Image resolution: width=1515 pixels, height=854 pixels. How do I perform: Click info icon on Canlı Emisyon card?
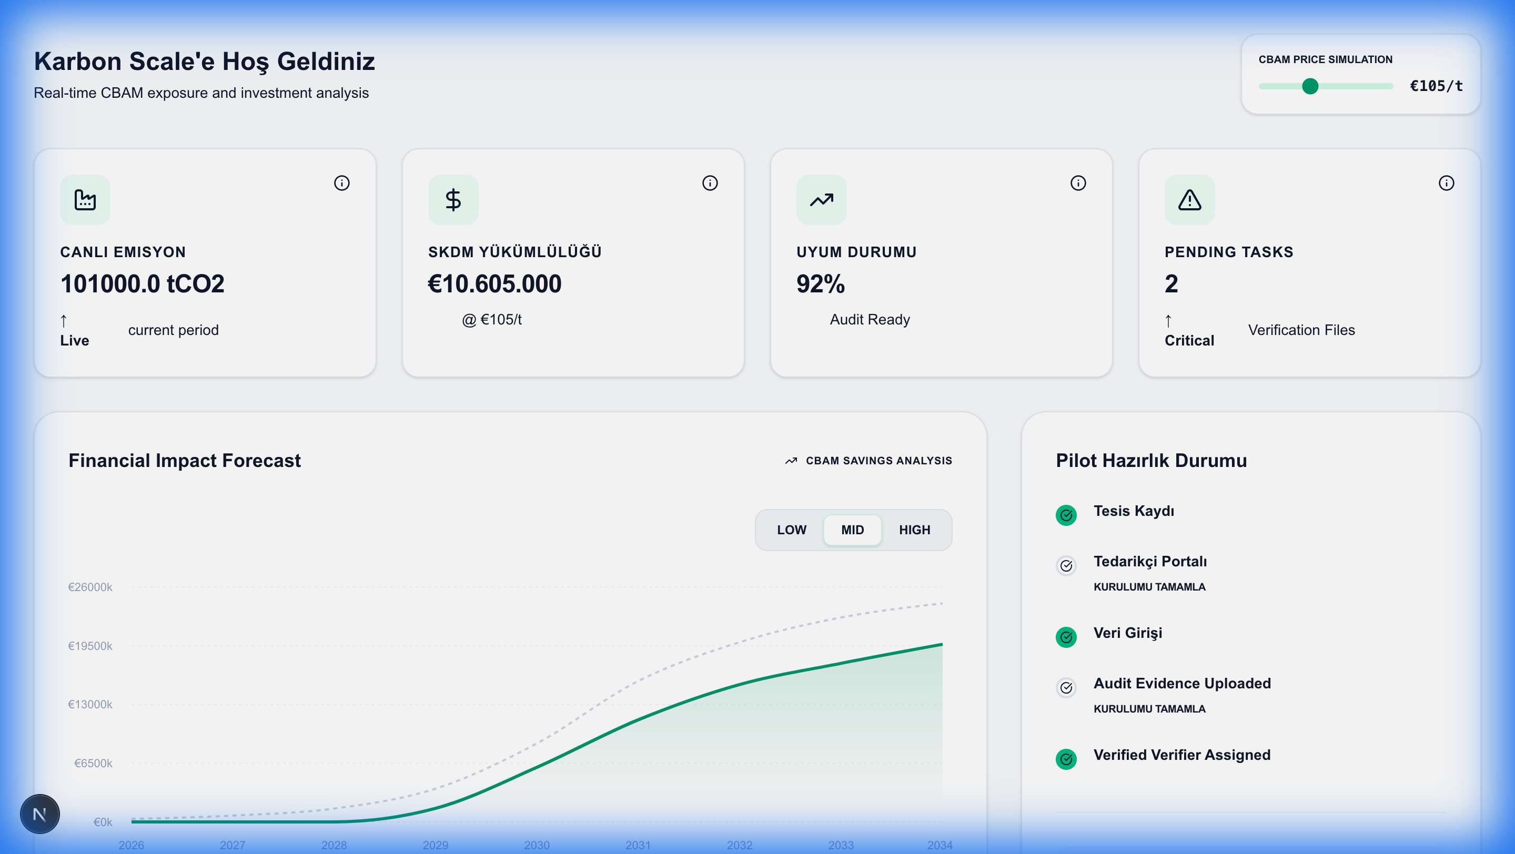pos(342,183)
